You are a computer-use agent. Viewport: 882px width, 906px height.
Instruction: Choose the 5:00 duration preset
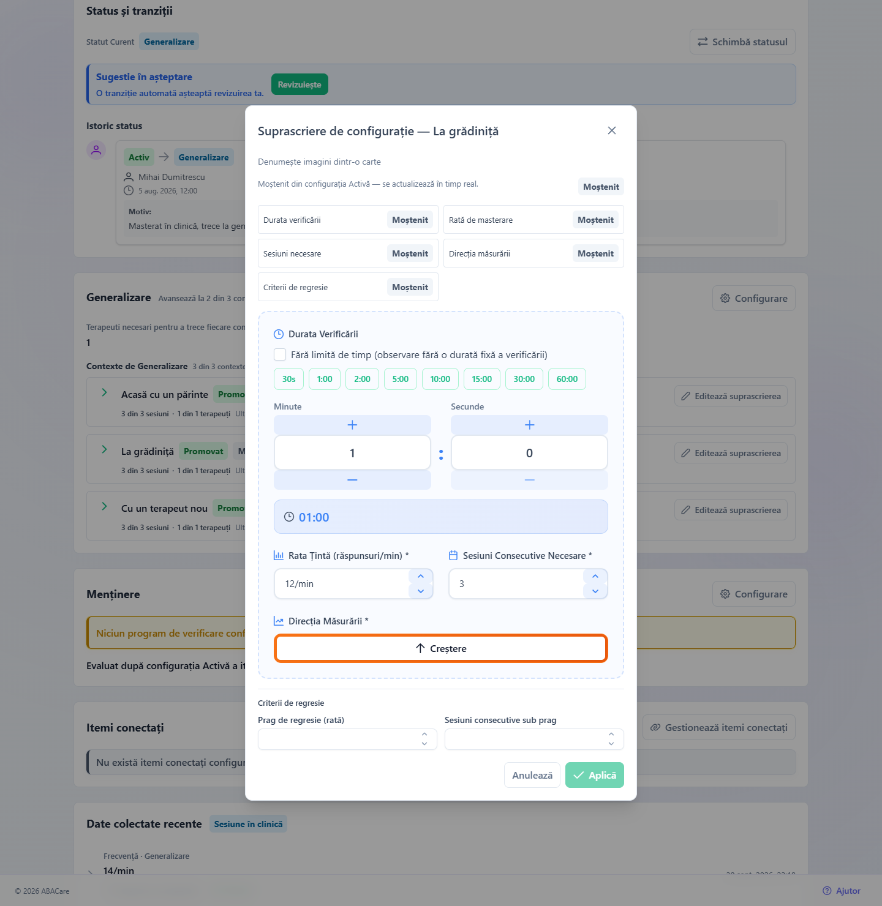(401, 379)
